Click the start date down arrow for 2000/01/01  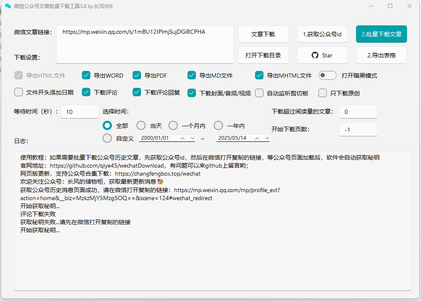pos(193,138)
